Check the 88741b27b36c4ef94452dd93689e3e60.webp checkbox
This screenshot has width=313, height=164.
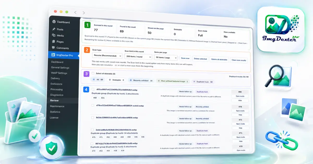(x=92, y=143)
